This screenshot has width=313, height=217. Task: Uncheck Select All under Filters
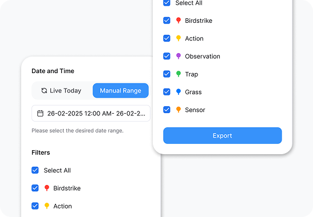(35, 170)
